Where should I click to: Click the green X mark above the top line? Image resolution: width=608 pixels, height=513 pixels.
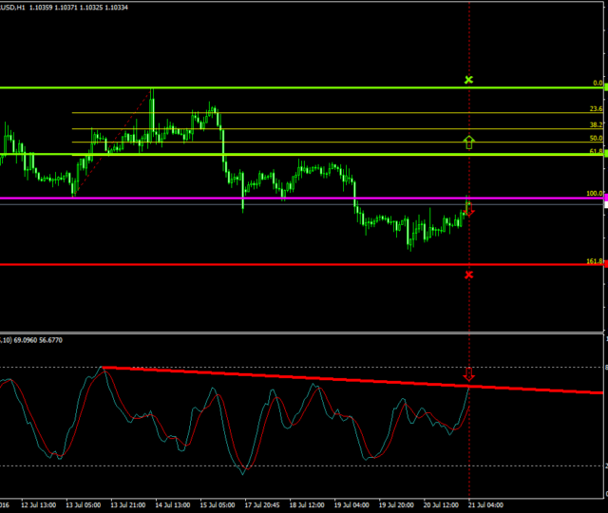click(468, 80)
